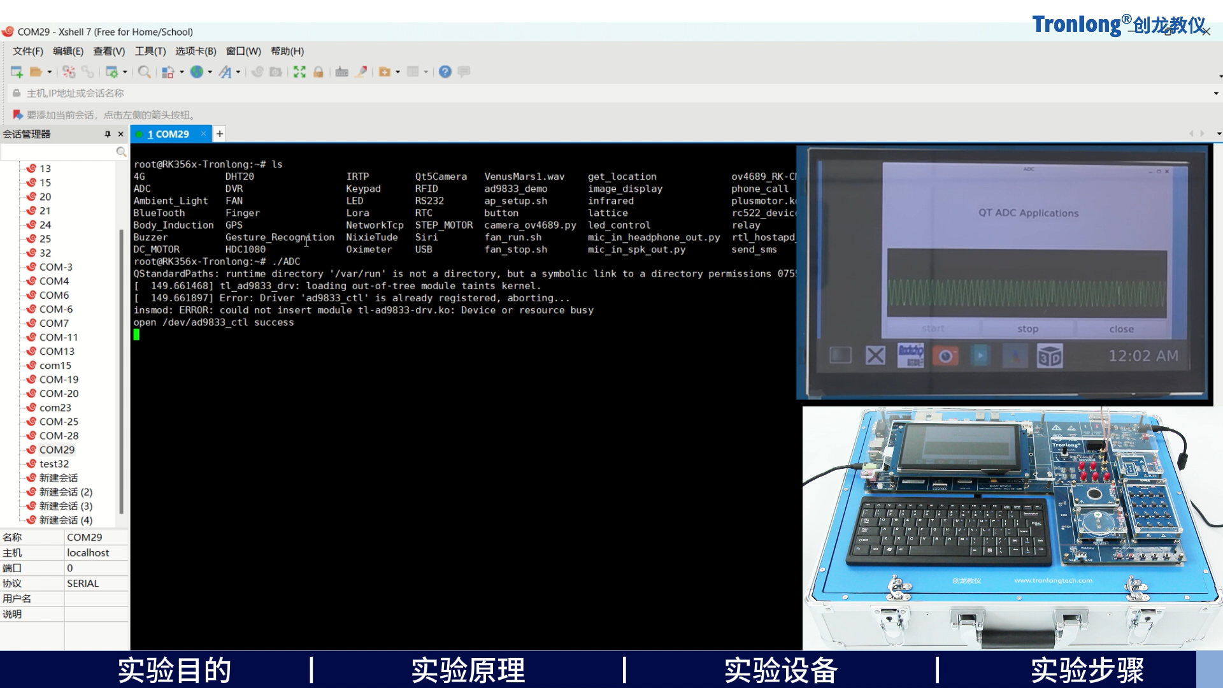Click the New Session toolbar icon
This screenshot has width=1223, height=688.
click(17, 72)
